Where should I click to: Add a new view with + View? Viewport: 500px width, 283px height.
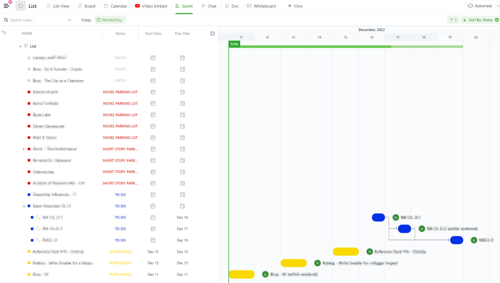pyautogui.click(x=295, y=6)
